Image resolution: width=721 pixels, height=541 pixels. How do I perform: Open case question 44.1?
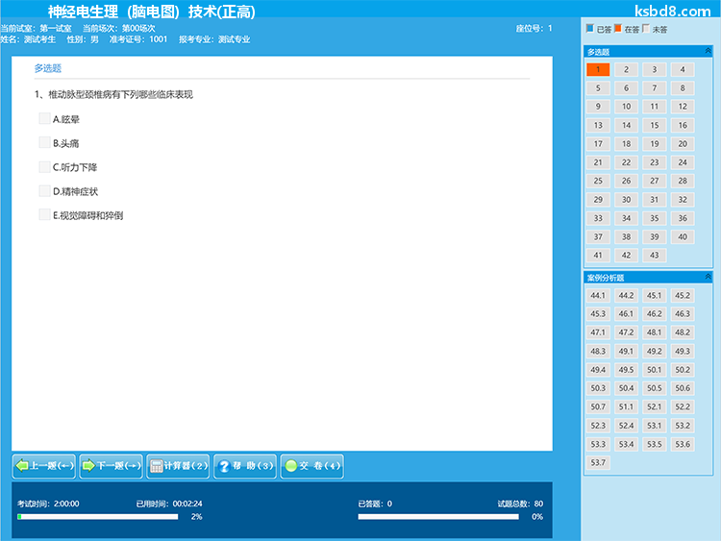(x=598, y=296)
